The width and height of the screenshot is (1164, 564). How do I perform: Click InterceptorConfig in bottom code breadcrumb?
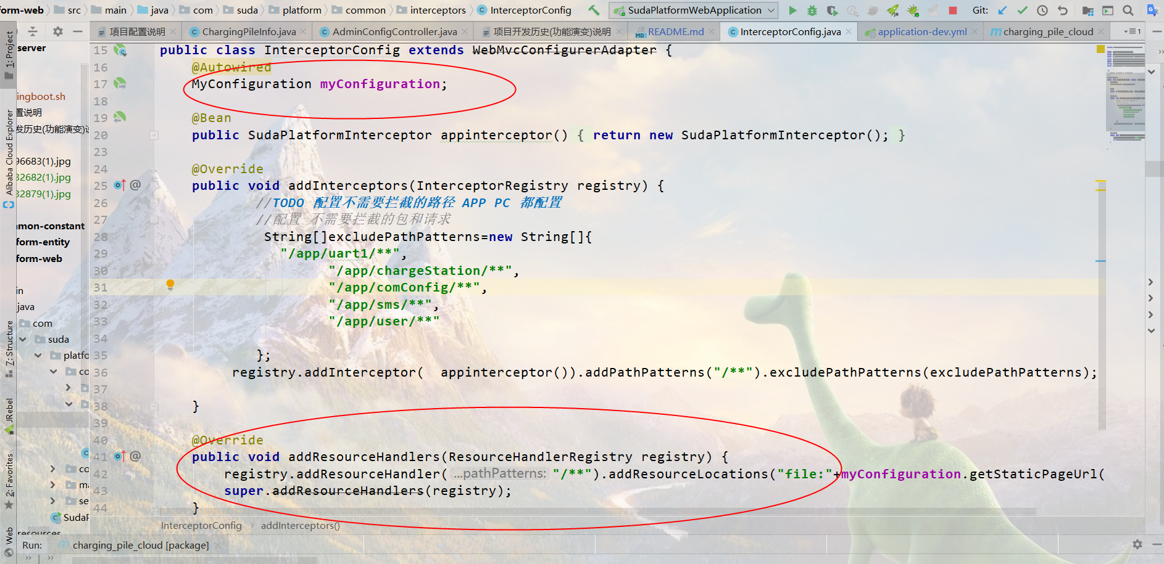coord(201,526)
